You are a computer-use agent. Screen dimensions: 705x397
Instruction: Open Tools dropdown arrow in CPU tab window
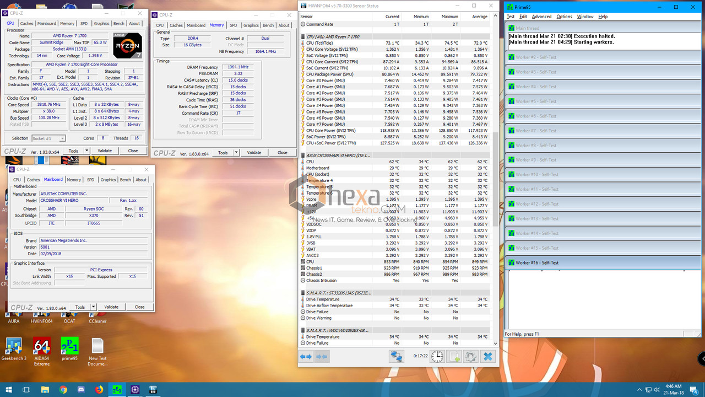(86, 151)
